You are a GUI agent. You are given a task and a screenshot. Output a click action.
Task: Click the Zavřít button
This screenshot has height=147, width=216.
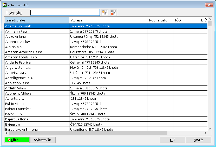(x=198, y=140)
